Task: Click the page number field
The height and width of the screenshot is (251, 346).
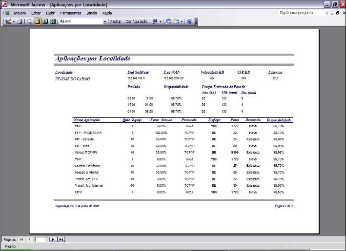Action: pos(41,239)
